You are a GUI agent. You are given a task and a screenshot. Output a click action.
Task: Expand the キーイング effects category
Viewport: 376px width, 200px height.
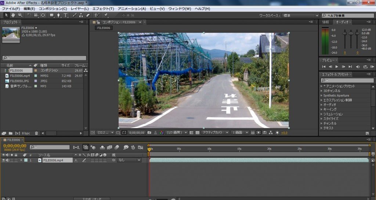point(322,109)
